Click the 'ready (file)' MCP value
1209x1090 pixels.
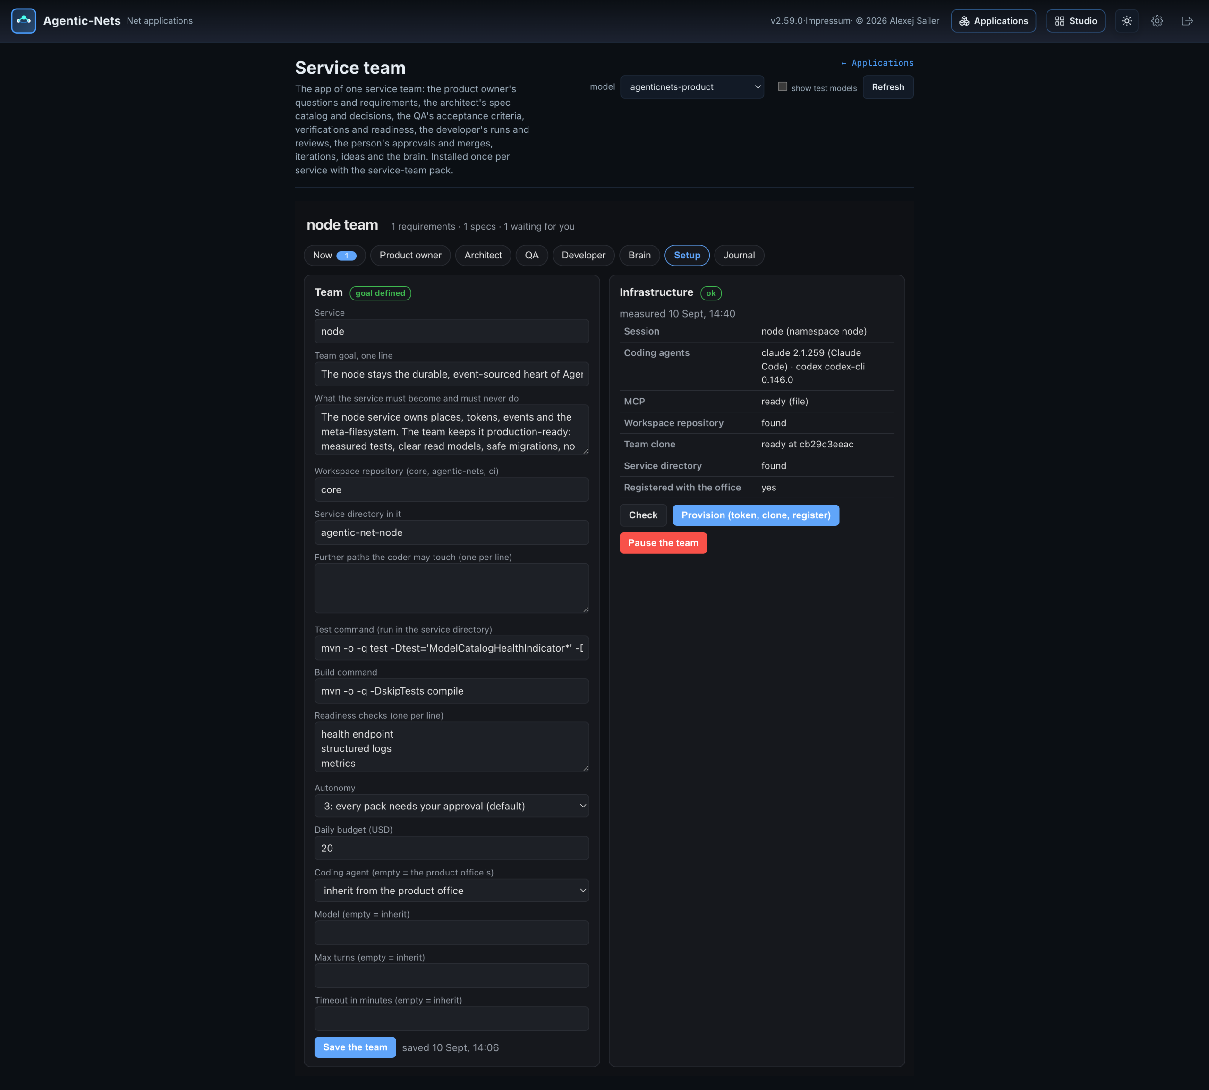(x=784, y=401)
